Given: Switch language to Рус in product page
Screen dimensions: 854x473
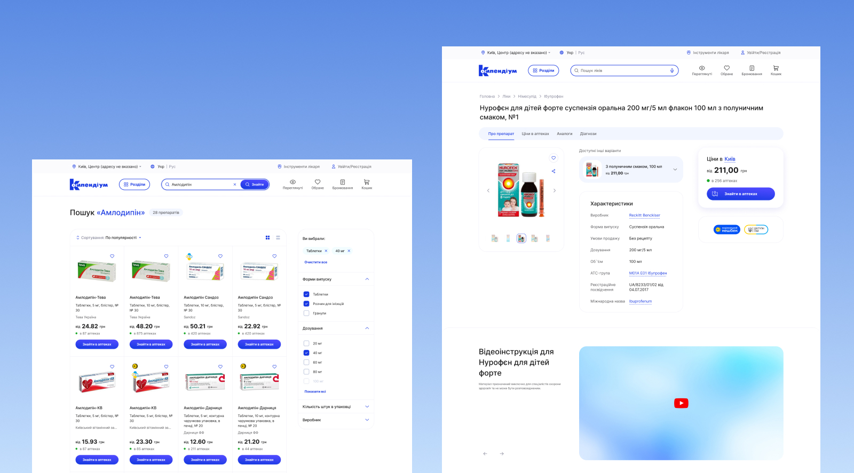Looking at the screenshot, I should point(581,53).
